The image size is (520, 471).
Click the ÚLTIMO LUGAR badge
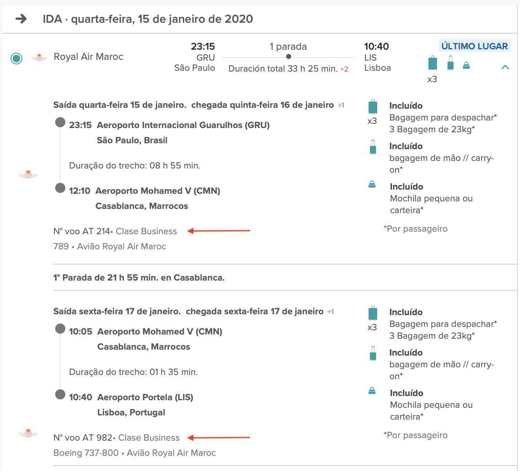pyautogui.click(x=474, y=46)
